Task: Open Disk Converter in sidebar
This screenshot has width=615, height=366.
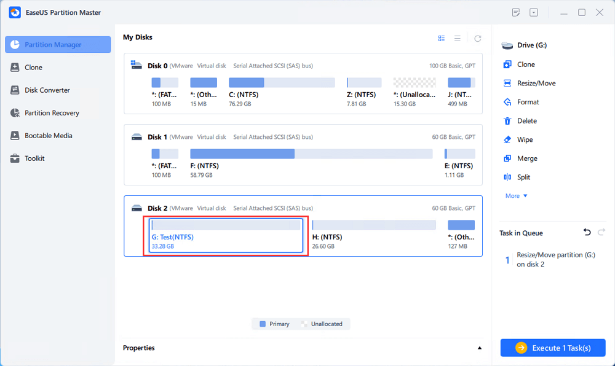Action: pos(47,90)
